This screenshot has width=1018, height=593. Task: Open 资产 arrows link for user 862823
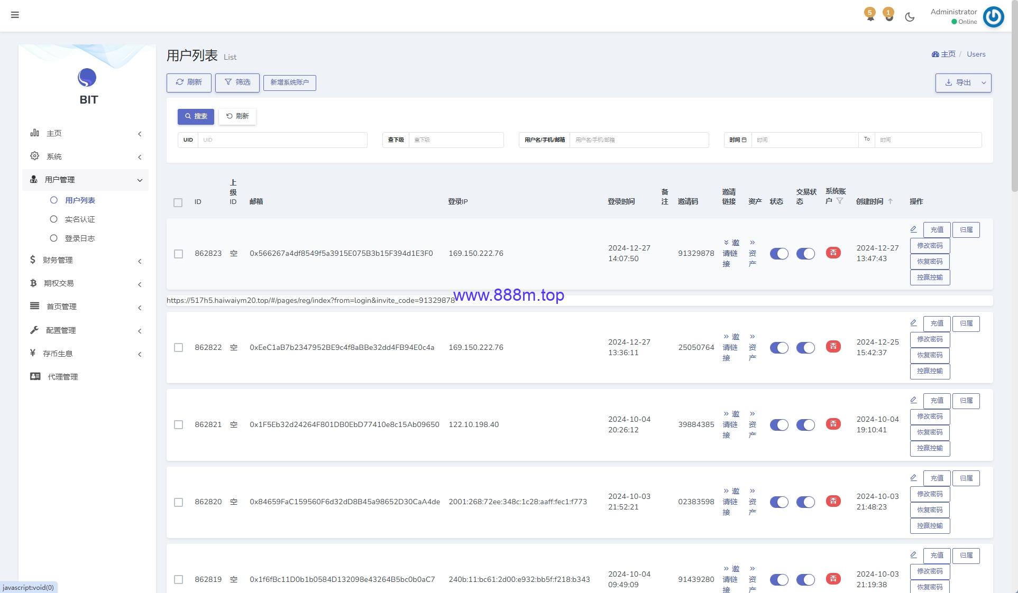point(753,253)
